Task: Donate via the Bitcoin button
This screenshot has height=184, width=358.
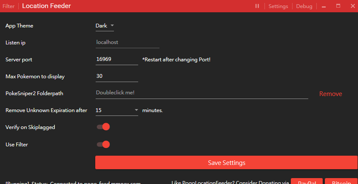Action: click(x=341, y=182)
